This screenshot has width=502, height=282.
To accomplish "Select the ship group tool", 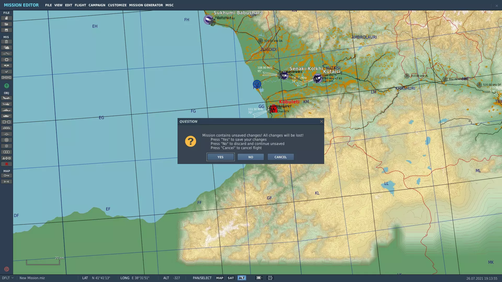I will tap(6, 110).
